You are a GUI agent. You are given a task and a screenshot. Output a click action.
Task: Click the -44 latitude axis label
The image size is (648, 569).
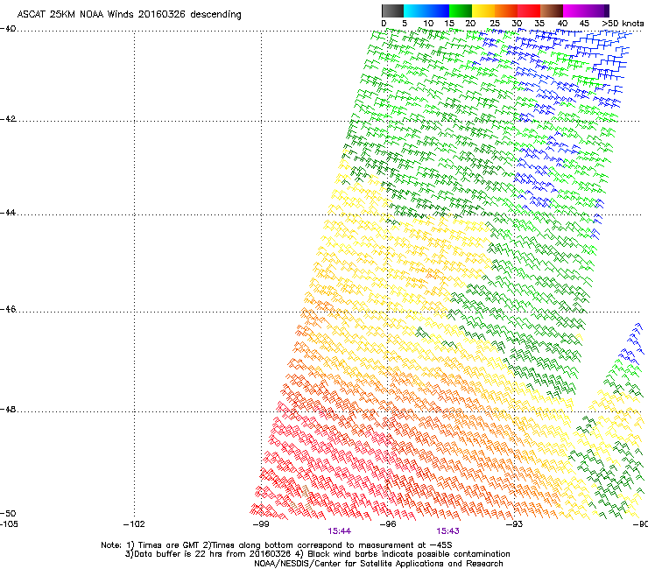click(x=8, y=213)
